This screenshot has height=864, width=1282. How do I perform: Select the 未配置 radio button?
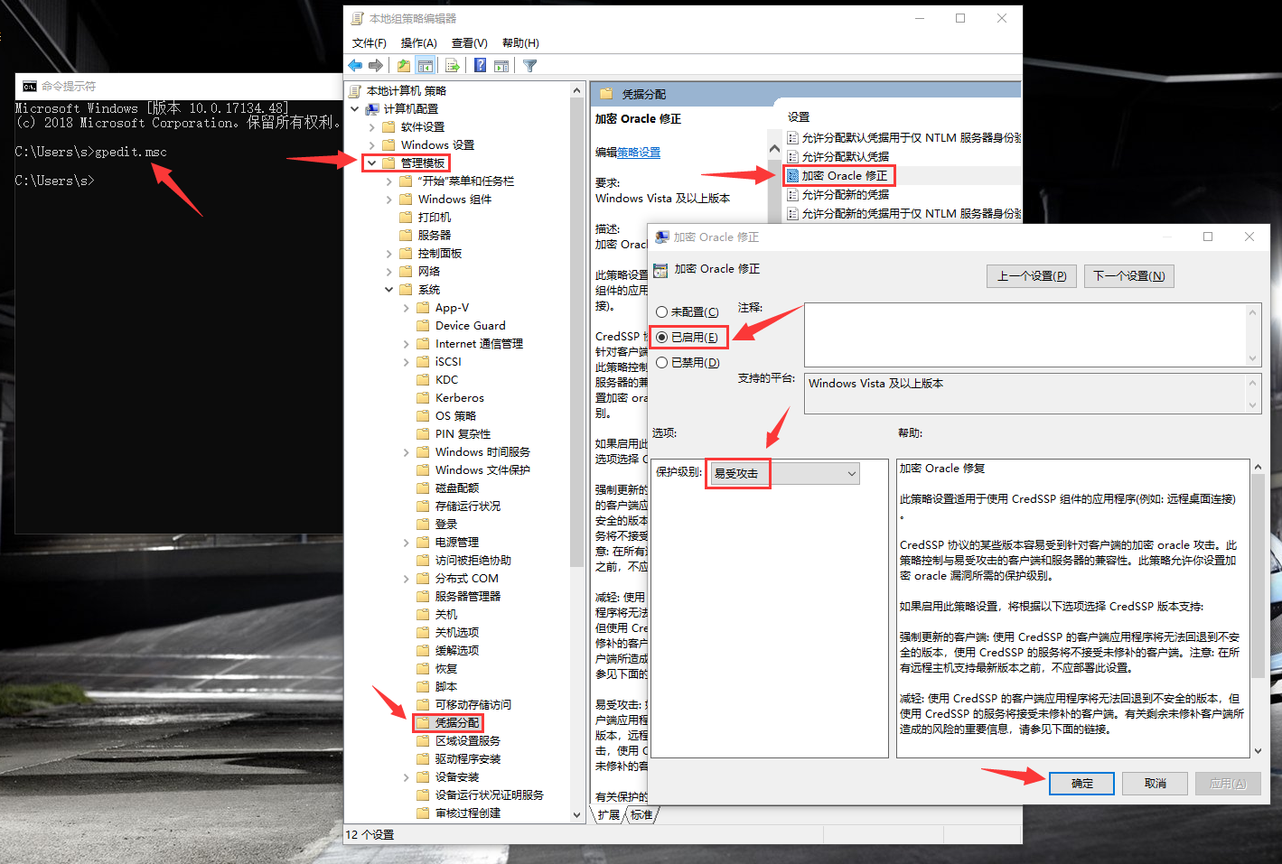[662, 311]
